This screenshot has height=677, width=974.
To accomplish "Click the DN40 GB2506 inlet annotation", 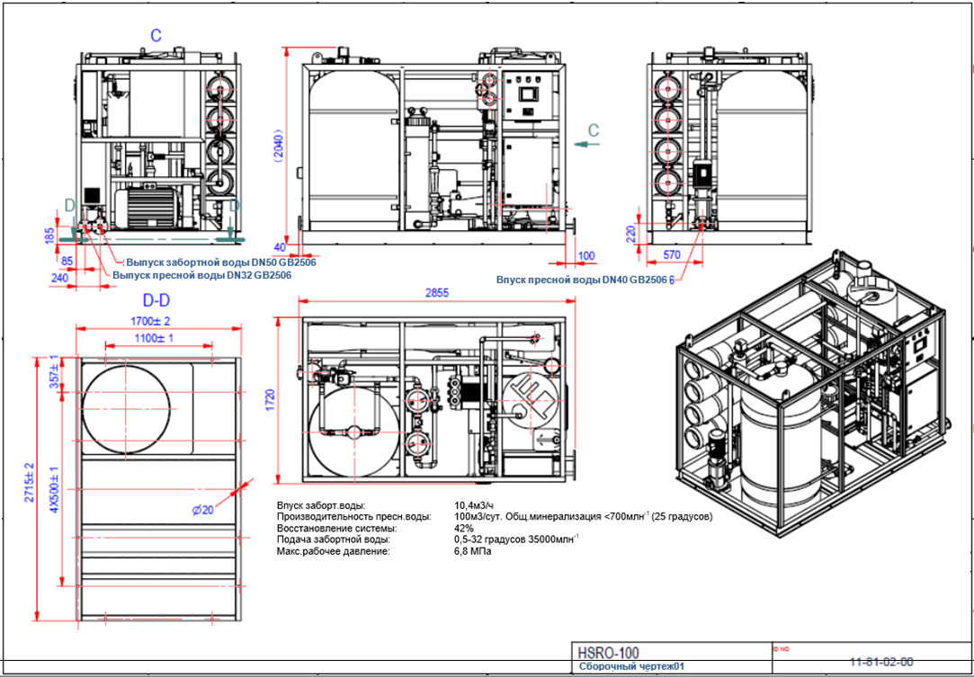I will (x=584, y=280).
